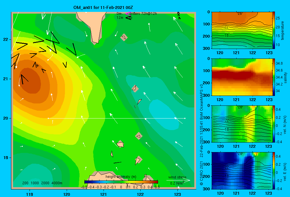Click the "-0.4" tick on the vel. E scale
290x197 pixels.
pyautogui.click(x=278, y=189)
